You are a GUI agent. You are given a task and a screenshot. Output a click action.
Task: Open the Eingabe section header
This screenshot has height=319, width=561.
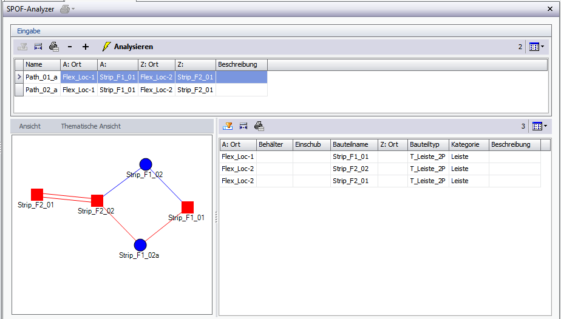29,31
